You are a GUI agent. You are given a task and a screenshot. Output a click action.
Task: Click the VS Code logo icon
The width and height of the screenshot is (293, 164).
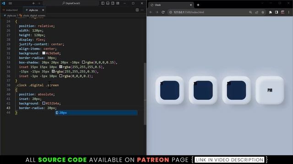3,3
